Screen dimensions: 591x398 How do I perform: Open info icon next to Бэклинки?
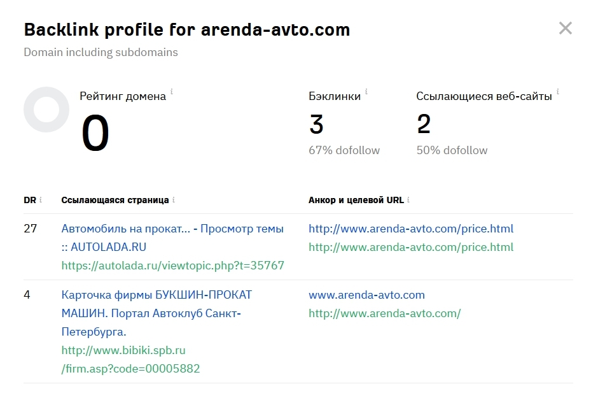[366, 91]
